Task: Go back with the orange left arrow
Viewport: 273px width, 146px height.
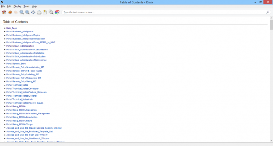Action: click(10, 12)
